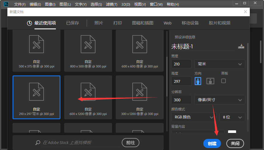
Task: Click the clock icon for recent items
Action: [x=29, y=23]
